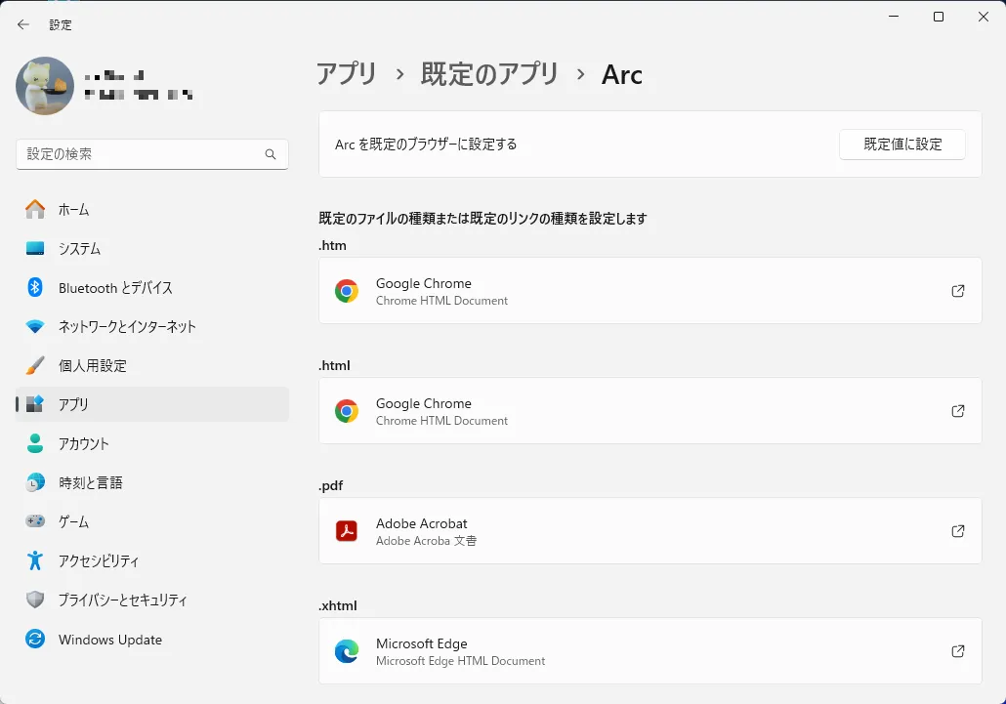Click external-link icon in .xhtml row

[x=958, y=650]
